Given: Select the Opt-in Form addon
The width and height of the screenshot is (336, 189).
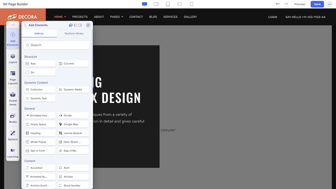Looking at the screenshot, I should tap(40, 151).
